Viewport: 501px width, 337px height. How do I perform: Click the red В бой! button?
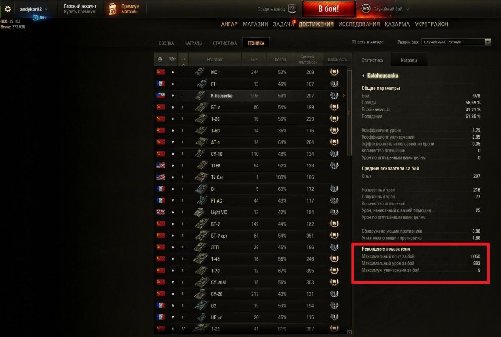328,9
